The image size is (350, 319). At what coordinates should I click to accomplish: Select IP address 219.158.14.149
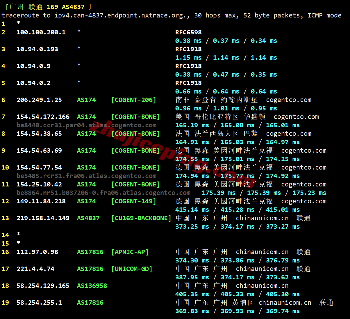(x=43, y=218)
